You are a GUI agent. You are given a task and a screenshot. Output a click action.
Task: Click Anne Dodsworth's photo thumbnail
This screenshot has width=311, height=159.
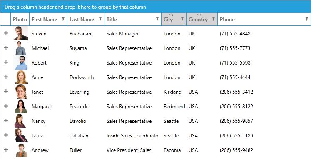click(x=21, y=77)
